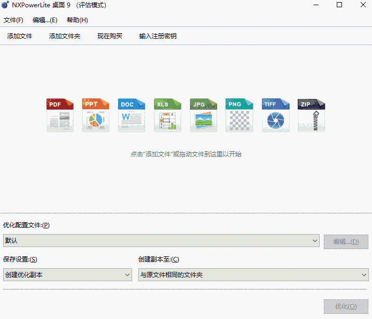Click the PPT presentation icon

click(x=96, y=114)
